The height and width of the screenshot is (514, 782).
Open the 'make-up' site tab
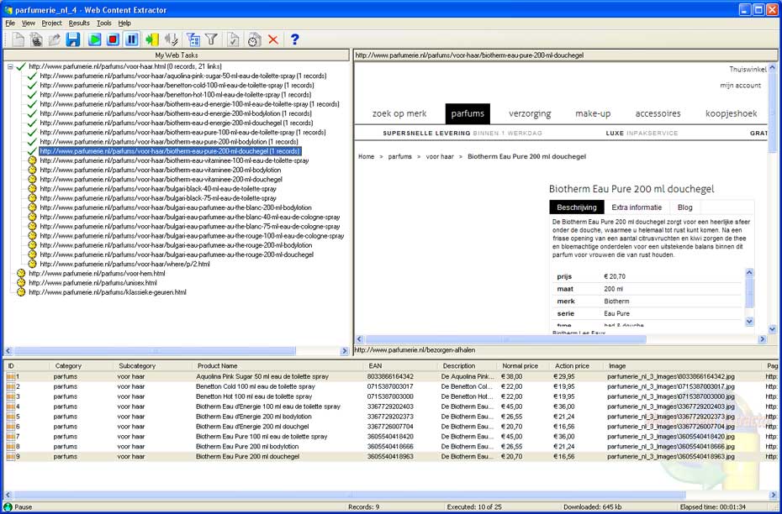593,113
